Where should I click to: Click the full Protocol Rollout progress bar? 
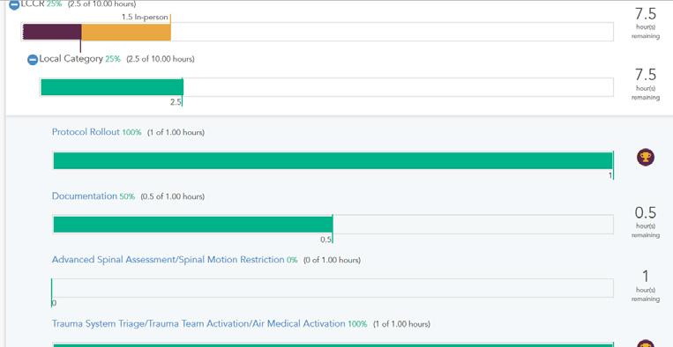(x=333, y=160)
